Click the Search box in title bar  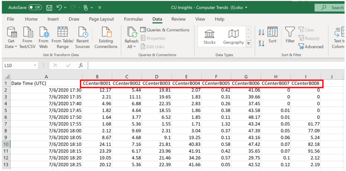click(330, 8)
